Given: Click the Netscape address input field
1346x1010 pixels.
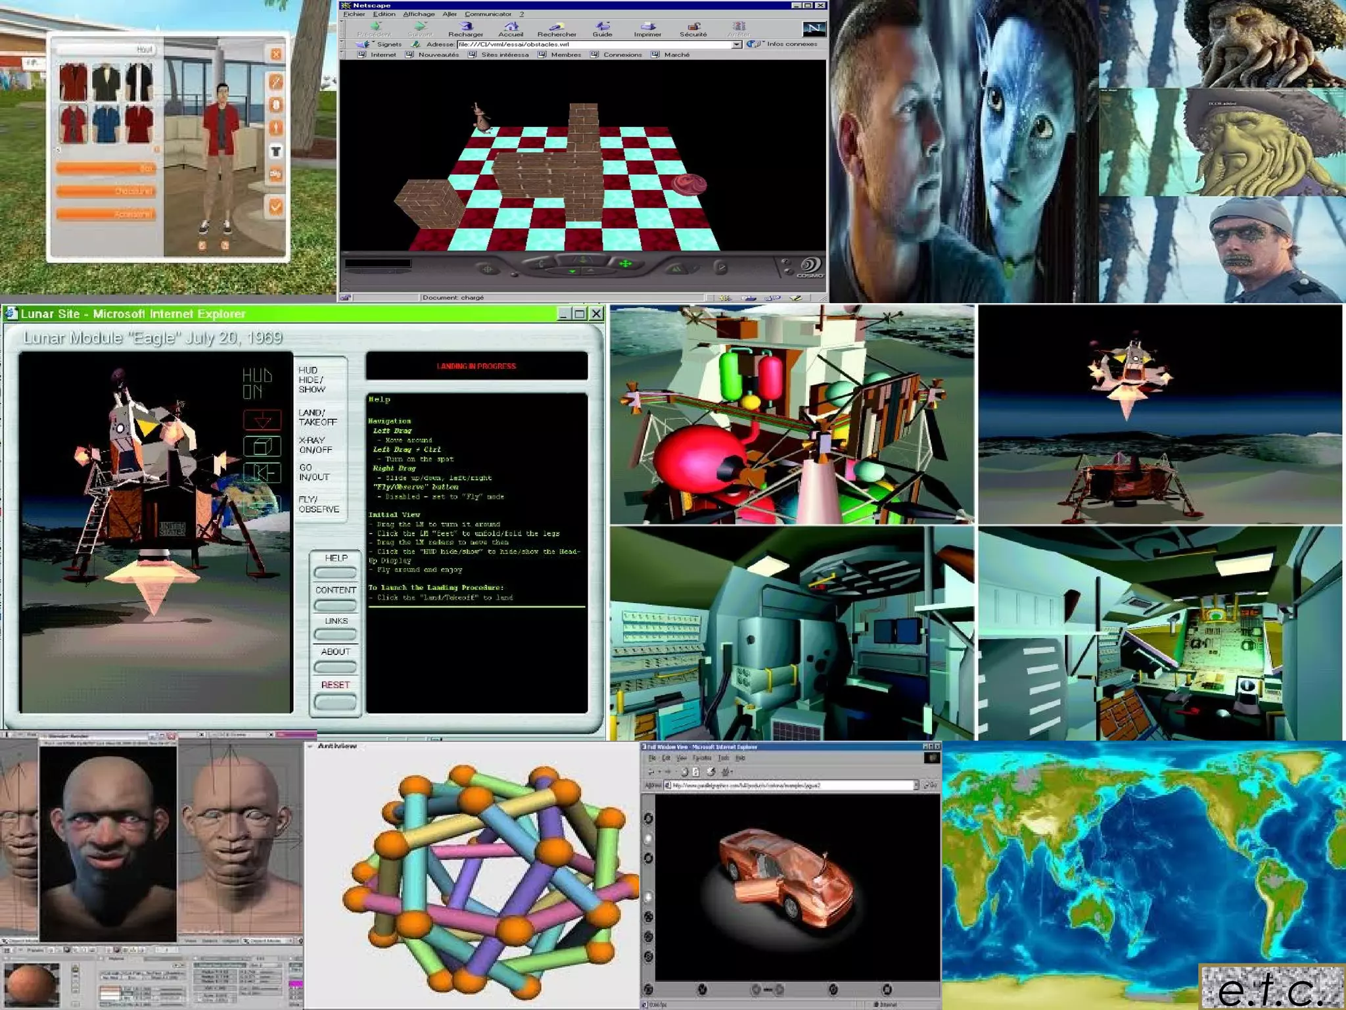Looking at the screenshot, I should click(x=592, y=45).
